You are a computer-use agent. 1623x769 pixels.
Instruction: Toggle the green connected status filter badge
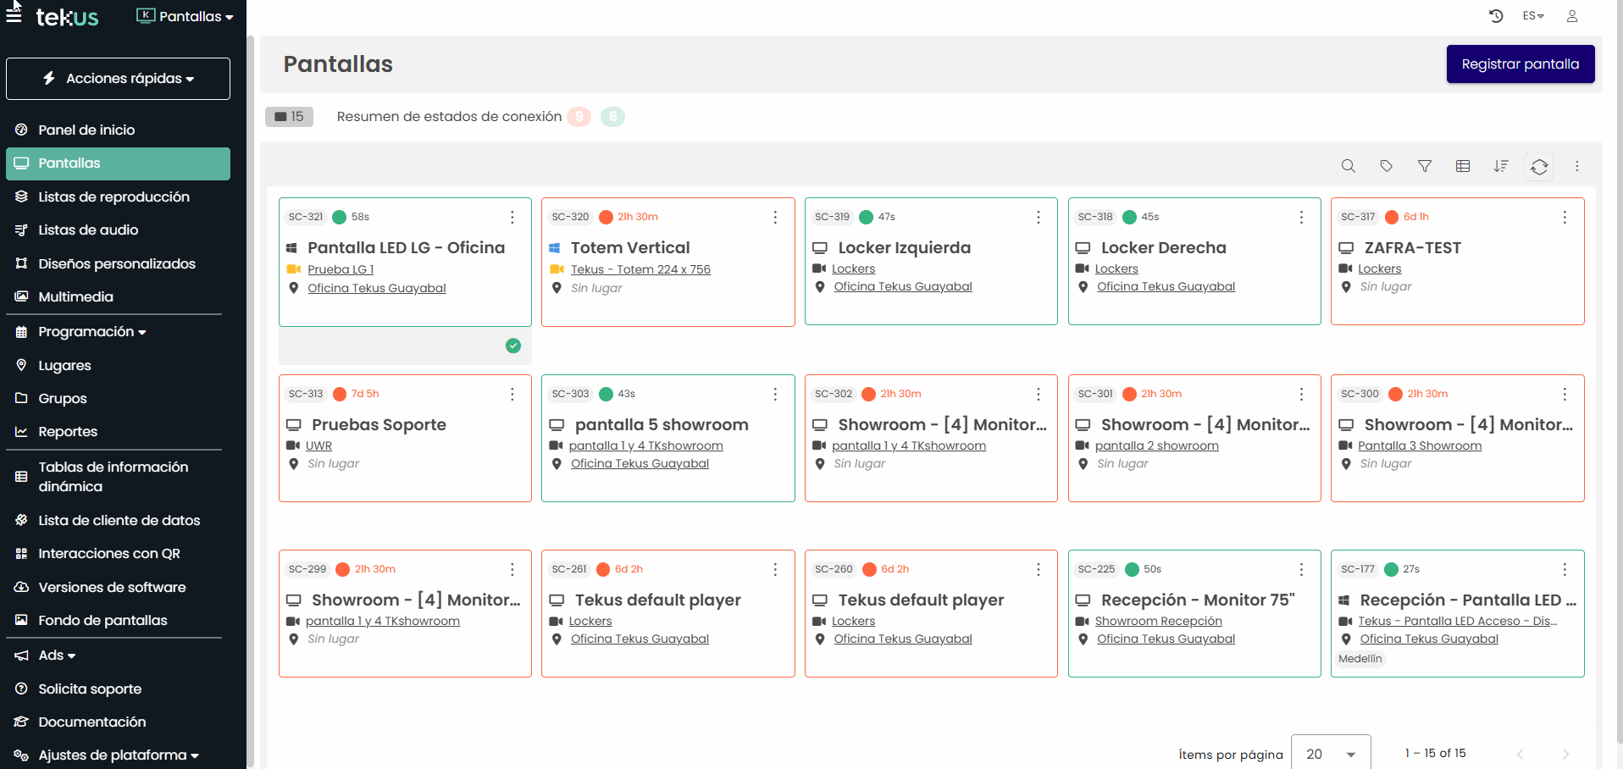point(612,117)
